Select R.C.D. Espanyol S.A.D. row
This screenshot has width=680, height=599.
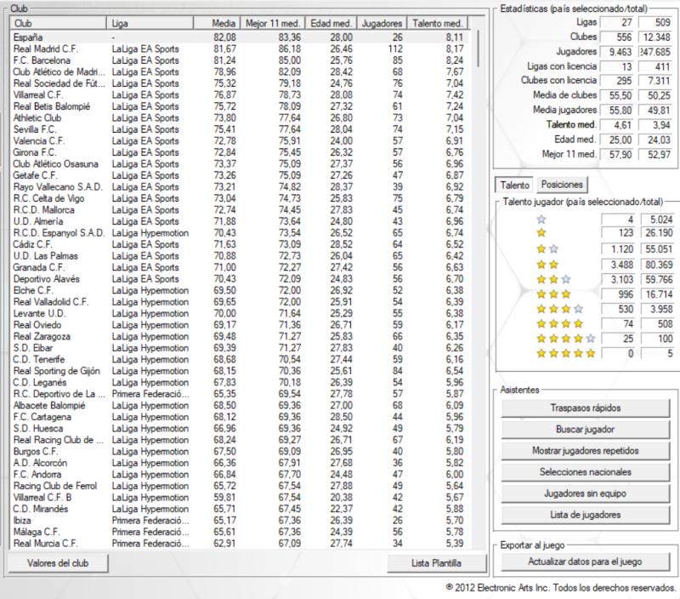[241, 232]
